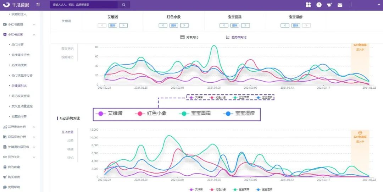Click the 品牌投放分析 bar chart icon
This screenshot has width=383, height=192.
[x=5, y=127]
